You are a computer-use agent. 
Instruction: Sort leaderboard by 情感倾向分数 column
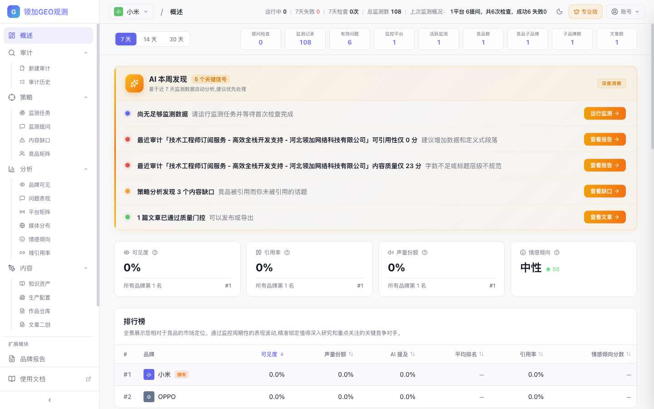611,354
